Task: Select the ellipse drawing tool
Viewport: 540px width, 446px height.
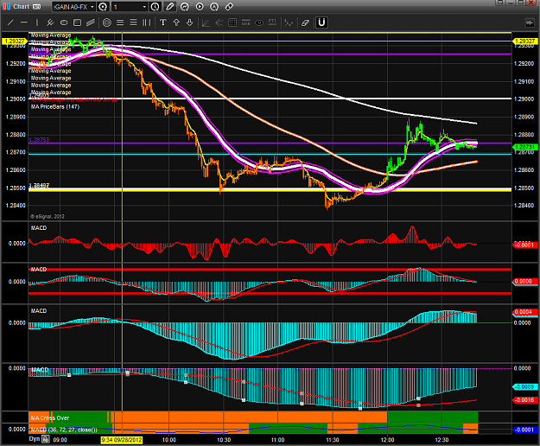Action: coord(64,22)
